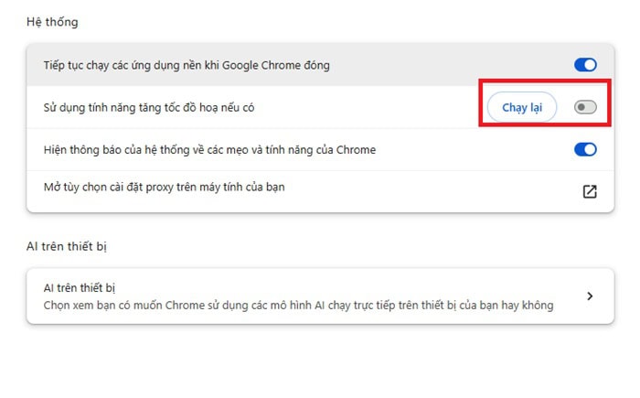Toggle system notifications about Chrome tips switch
This screenshot has height=398, width=640.
point(585,149)
